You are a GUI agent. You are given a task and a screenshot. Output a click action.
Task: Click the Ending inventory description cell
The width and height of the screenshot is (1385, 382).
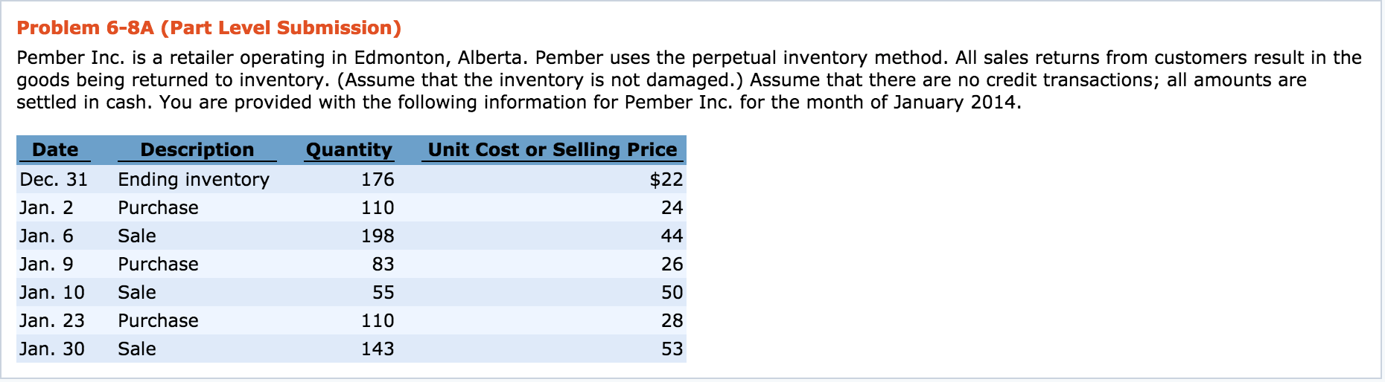point(194,180)
